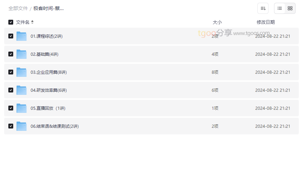Switch to grid view layout
304x178 pixels.
coord(290,8)
